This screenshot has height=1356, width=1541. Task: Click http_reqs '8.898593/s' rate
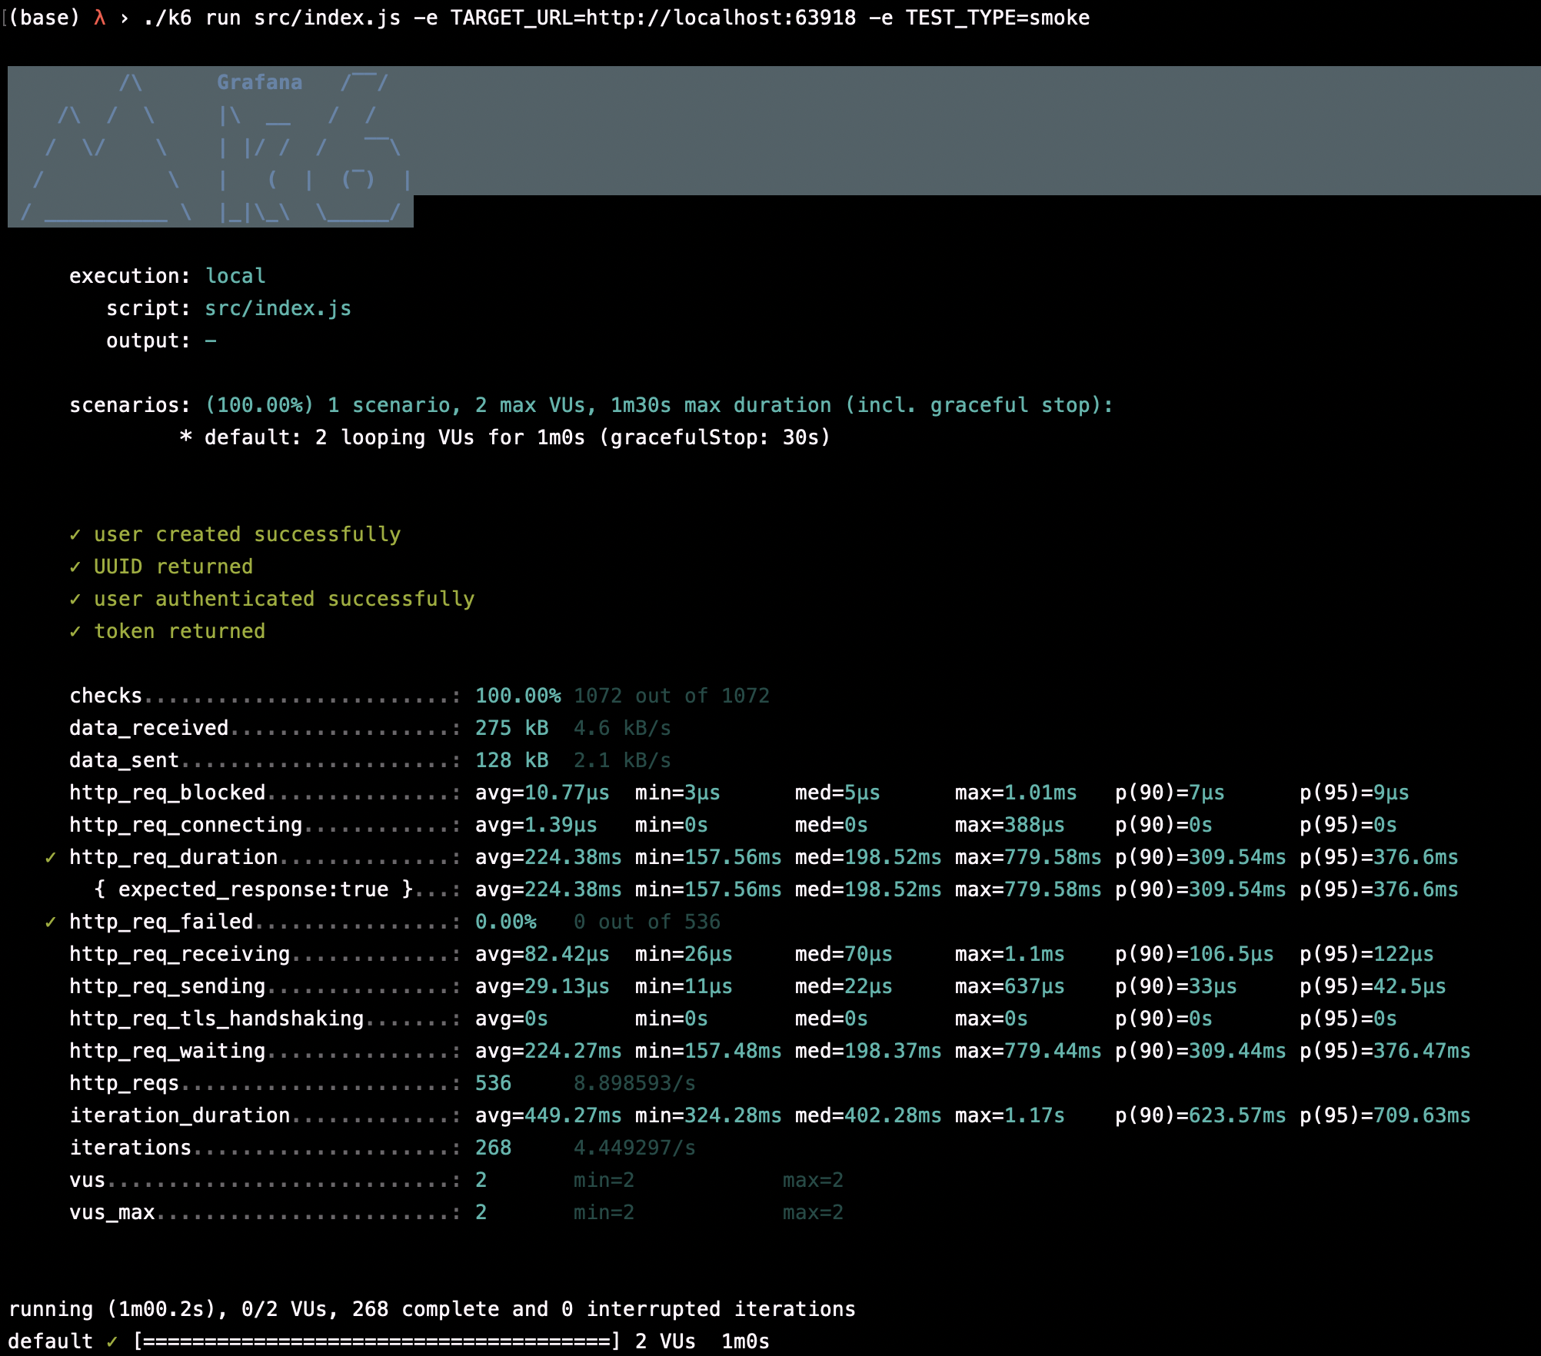click(634, 1083)
